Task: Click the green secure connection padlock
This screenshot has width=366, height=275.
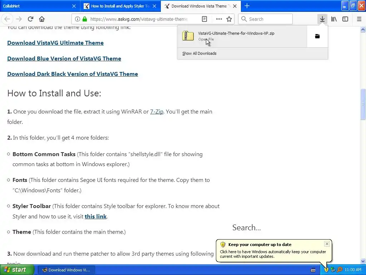Action: pos(85,19)
